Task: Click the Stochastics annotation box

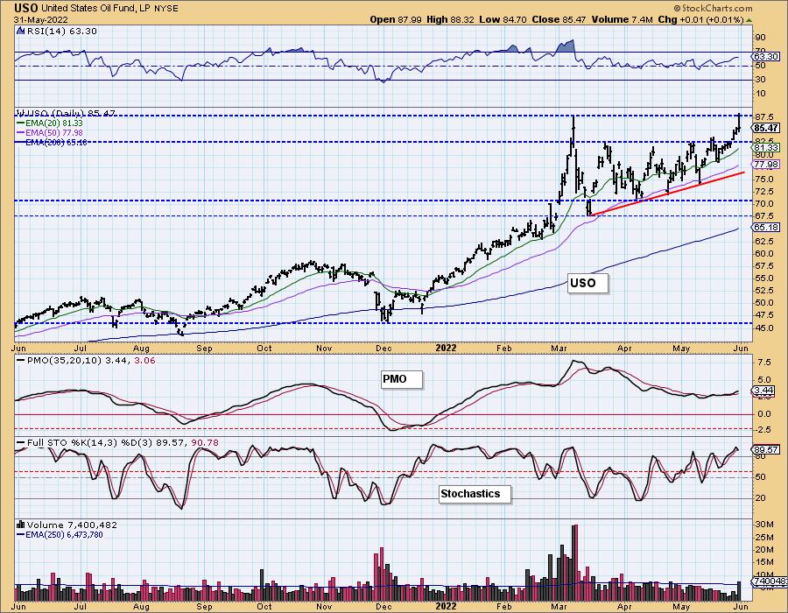Action: pos(475,494)
